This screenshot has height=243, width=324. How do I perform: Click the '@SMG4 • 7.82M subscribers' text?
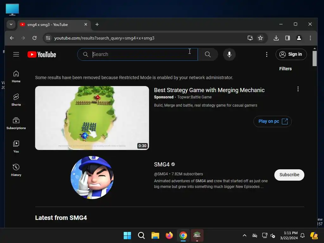click(x=178, y=174)
